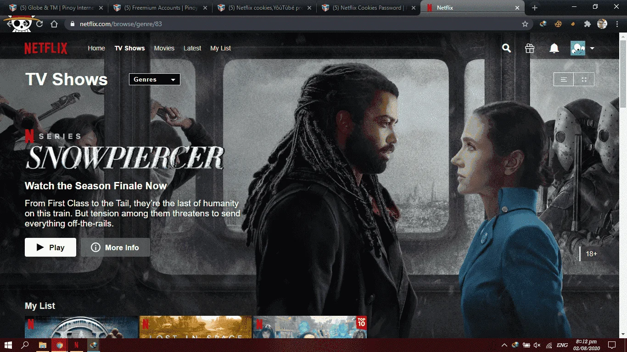Open the taskbar clock and date
Viewport: 627px width, 352px height.
tap(588, 345)
